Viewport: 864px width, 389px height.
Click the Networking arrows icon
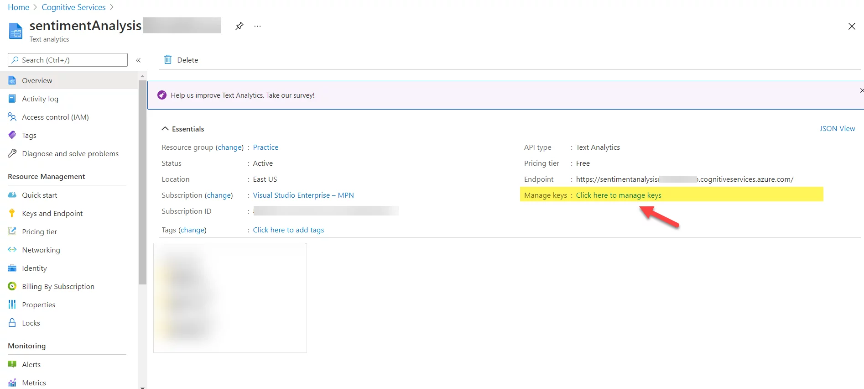12,250
